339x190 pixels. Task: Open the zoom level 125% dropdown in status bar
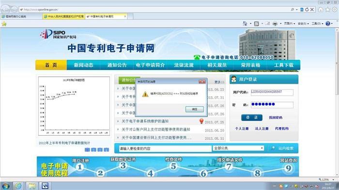coord(333,179)
